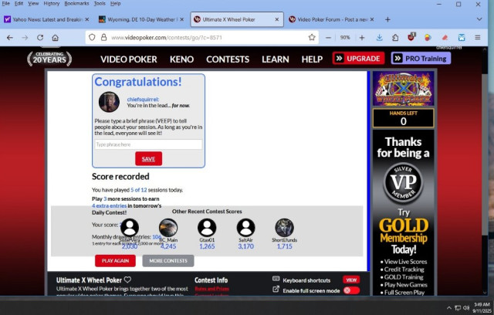Go back using the browser back arrow
Image resolution: width=494 pixels, height=315 pixels.
pos(10,38)
